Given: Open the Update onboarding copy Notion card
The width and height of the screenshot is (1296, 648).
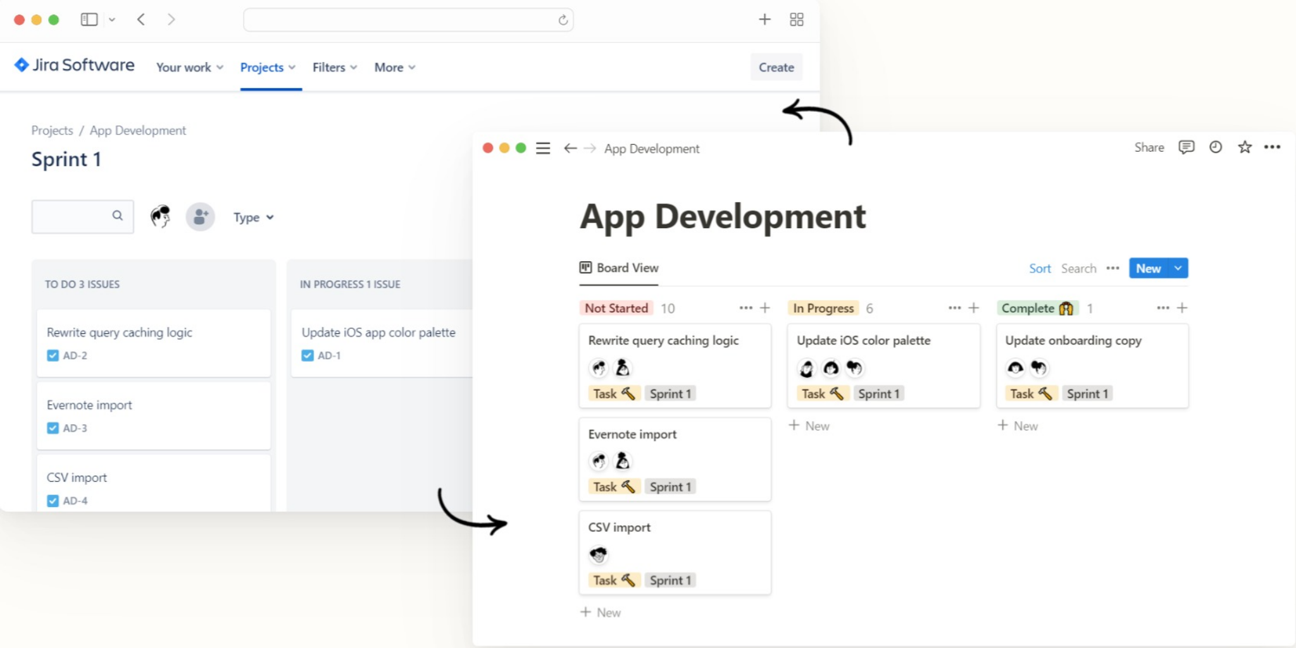Looking at the screenshot, I should pos(1092,365).
